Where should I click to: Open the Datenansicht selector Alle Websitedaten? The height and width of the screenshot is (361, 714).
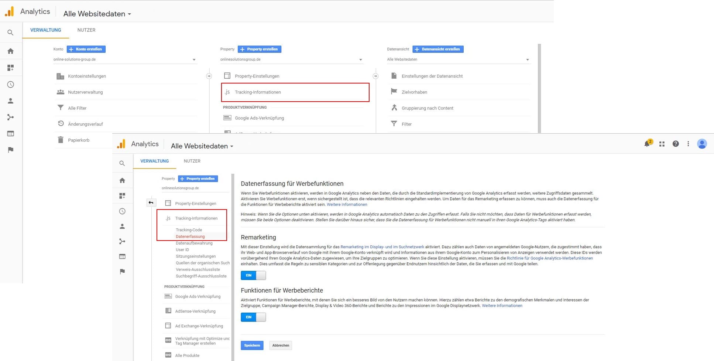[459, 59]
